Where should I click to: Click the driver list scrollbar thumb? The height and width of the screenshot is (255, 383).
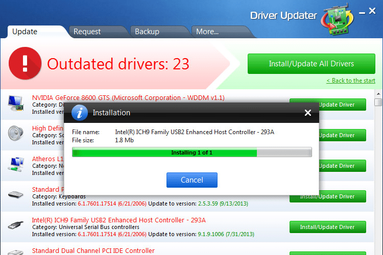(378, 102)
